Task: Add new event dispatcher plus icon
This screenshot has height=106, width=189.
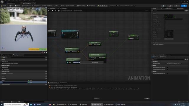Action: coord(46,85)
